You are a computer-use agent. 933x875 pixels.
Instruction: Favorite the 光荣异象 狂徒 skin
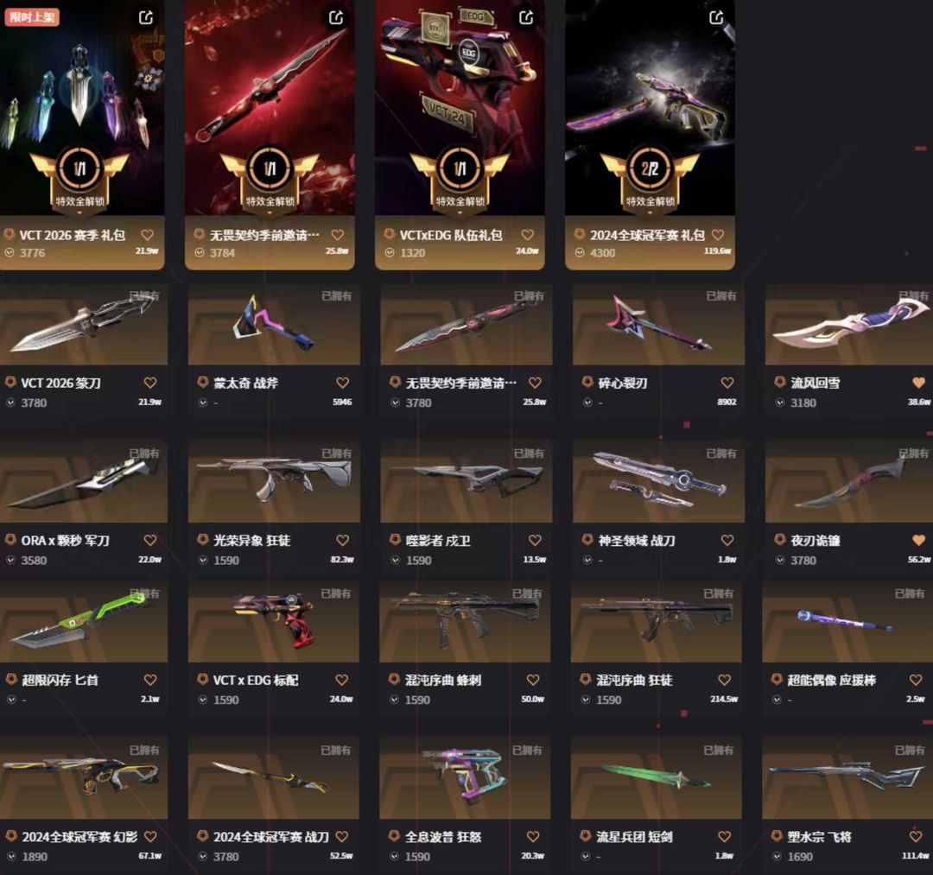click(342, 540)
